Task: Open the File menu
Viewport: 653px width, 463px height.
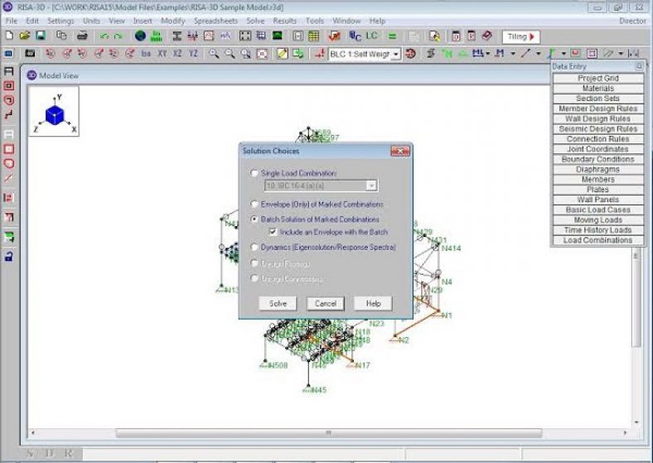Action: click(12, 21)
